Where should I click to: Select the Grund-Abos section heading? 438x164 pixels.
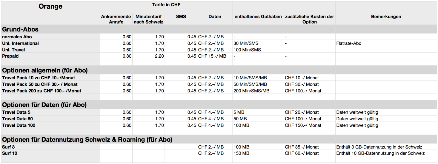point(20,29)
